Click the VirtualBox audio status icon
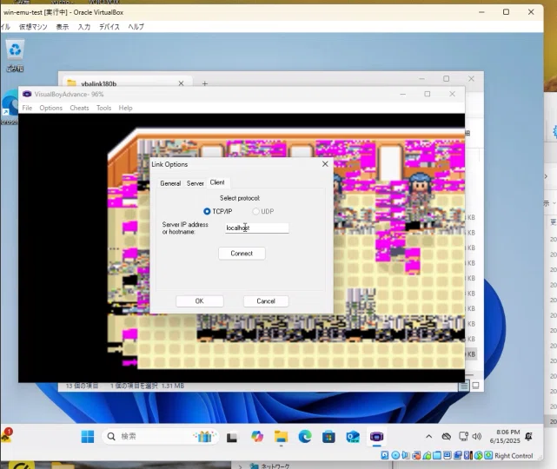 tap(405, 455)
